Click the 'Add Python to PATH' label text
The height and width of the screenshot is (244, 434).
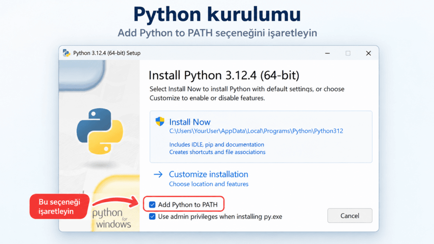point(188,205)
